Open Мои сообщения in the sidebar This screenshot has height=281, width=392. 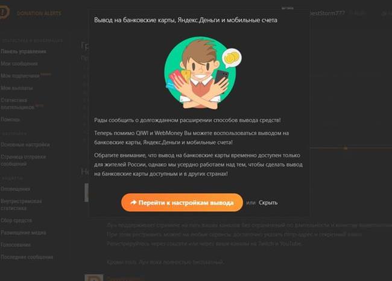[19, 64]
